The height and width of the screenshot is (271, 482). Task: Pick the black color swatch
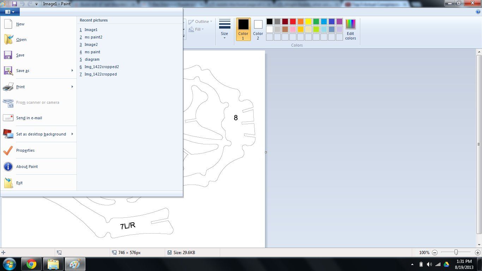point(270,22)
